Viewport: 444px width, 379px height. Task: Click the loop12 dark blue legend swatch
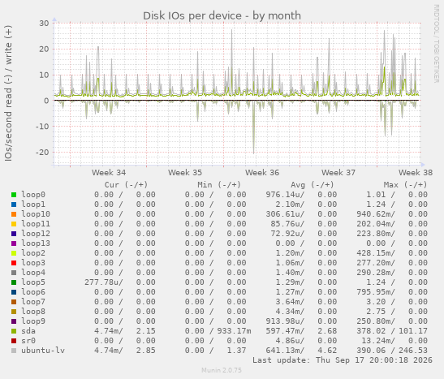[x=14, y=234]
